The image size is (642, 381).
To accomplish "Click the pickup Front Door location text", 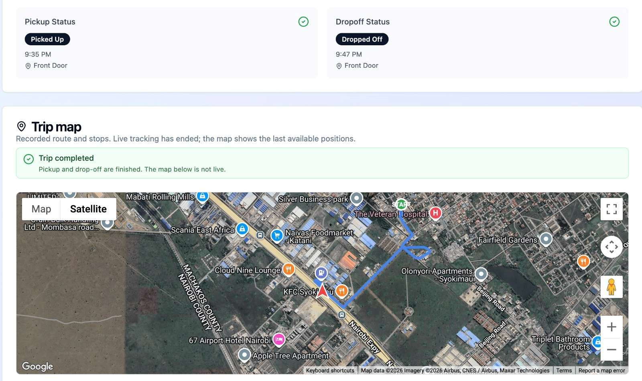I will [x=51, y=65].
